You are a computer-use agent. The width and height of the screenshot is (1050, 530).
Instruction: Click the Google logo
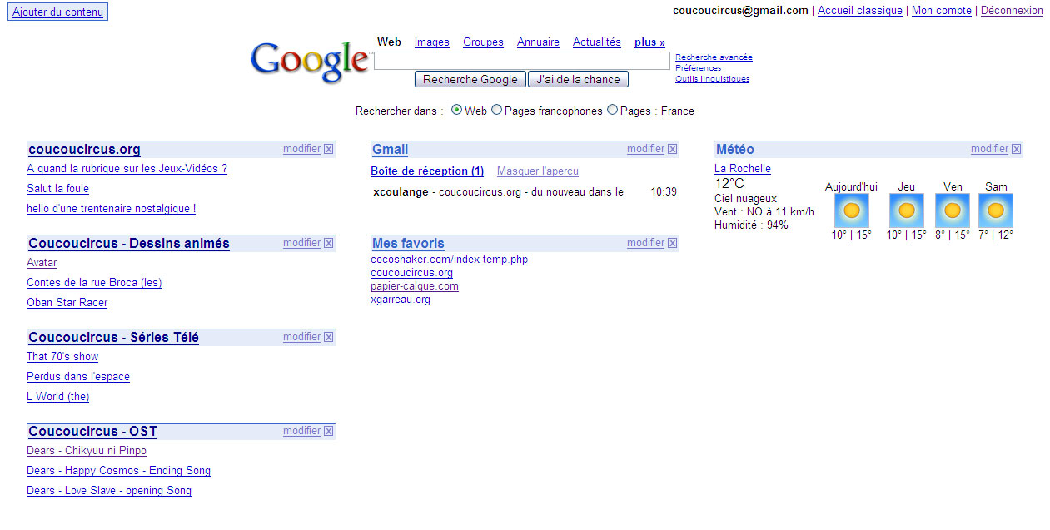310,62
